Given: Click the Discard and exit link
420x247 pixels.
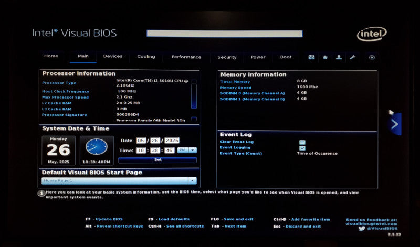Looking at the screenshot, I should pos(303,227).
